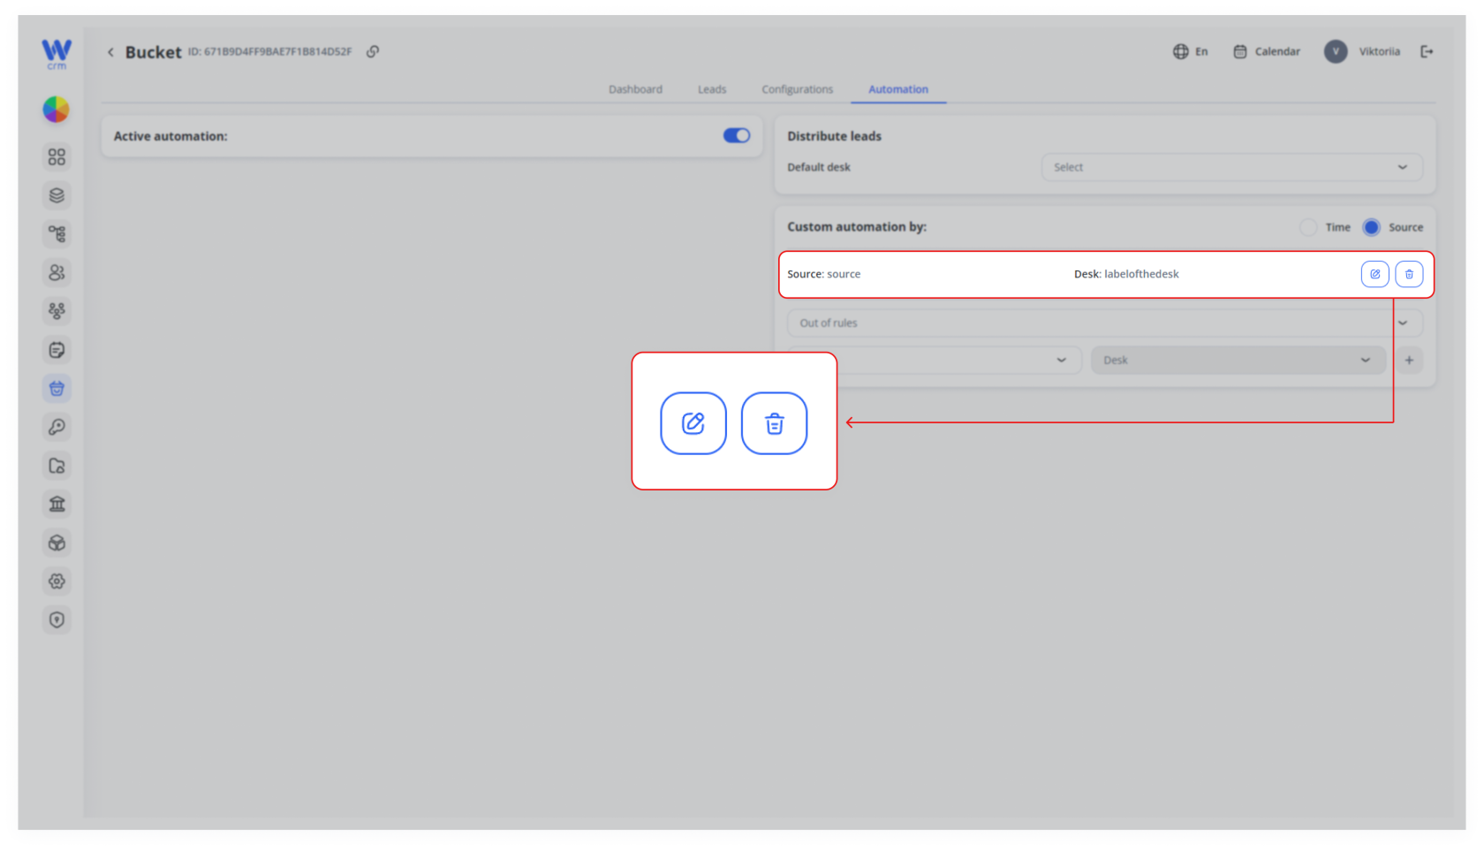
Task: Click the Custom automation by: heading
Action: tap(857, 227)
